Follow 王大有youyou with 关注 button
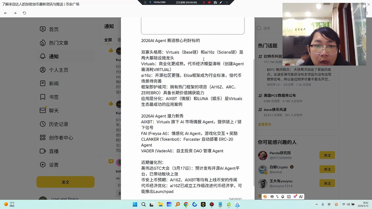Viewport: 372px width, 209px height. [x=327, y=183]
